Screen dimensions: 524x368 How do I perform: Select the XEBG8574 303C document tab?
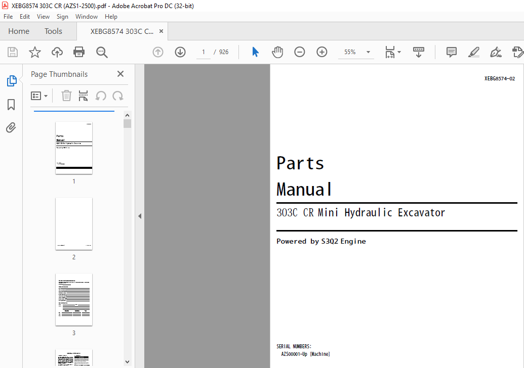pyautogui.click(x=122, y=31)
